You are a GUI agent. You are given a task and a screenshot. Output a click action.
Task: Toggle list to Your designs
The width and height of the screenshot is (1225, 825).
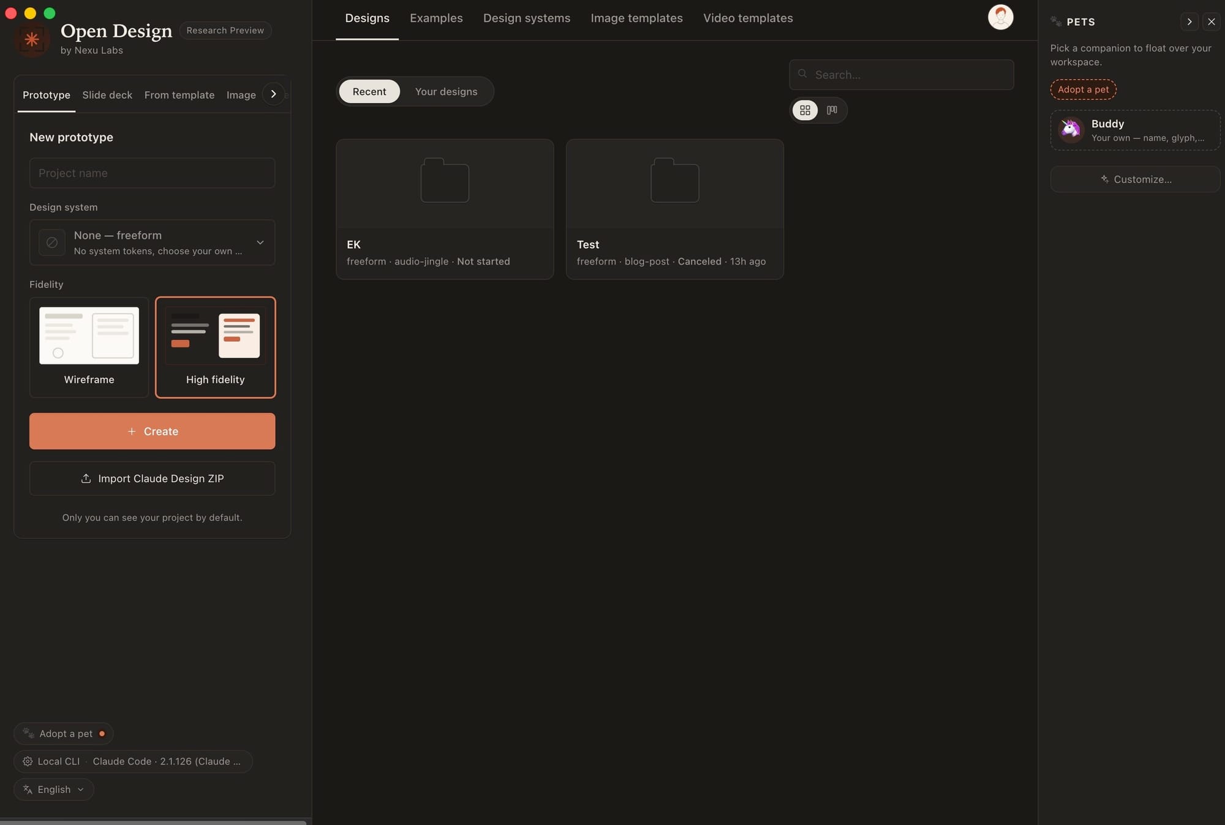[x=446, y=92]
